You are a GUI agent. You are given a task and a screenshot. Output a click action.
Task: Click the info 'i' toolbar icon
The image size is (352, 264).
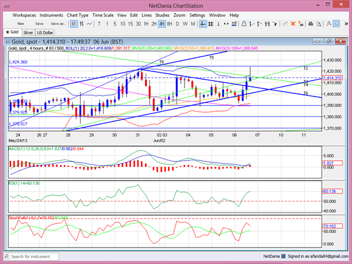(218, 24)
